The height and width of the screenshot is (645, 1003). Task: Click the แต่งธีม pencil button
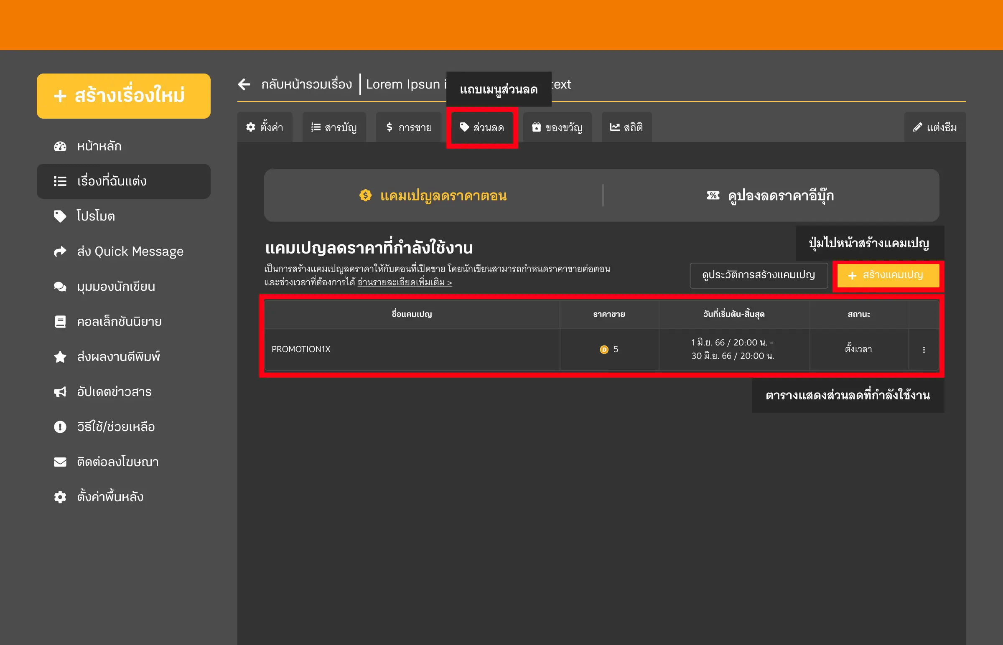tap(935, 127)
